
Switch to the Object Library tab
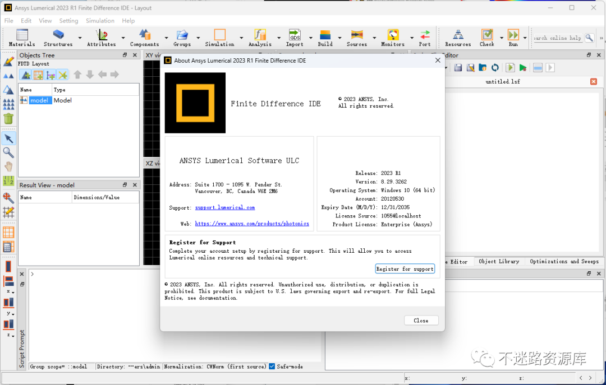tap(499, 261)
